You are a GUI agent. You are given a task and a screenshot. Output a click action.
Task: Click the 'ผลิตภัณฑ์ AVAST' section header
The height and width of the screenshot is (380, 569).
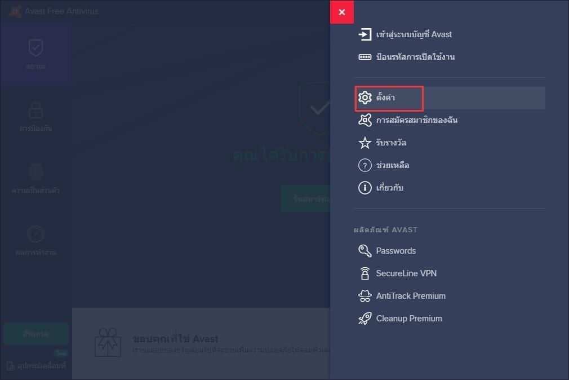385,230
